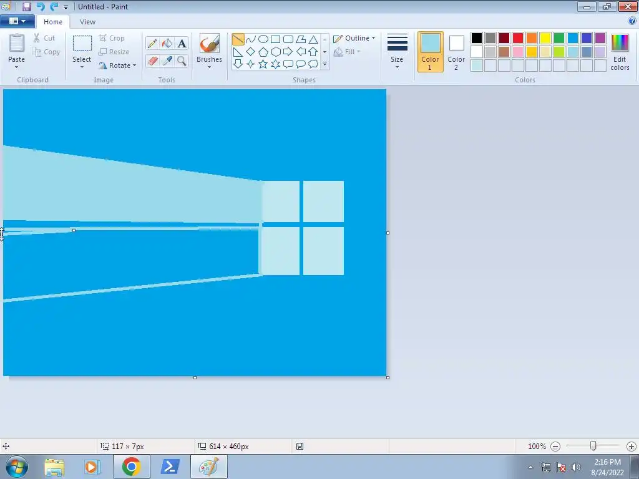Open the Windows Start button
This screenshot has width=639, height=479.
(17, 467)
